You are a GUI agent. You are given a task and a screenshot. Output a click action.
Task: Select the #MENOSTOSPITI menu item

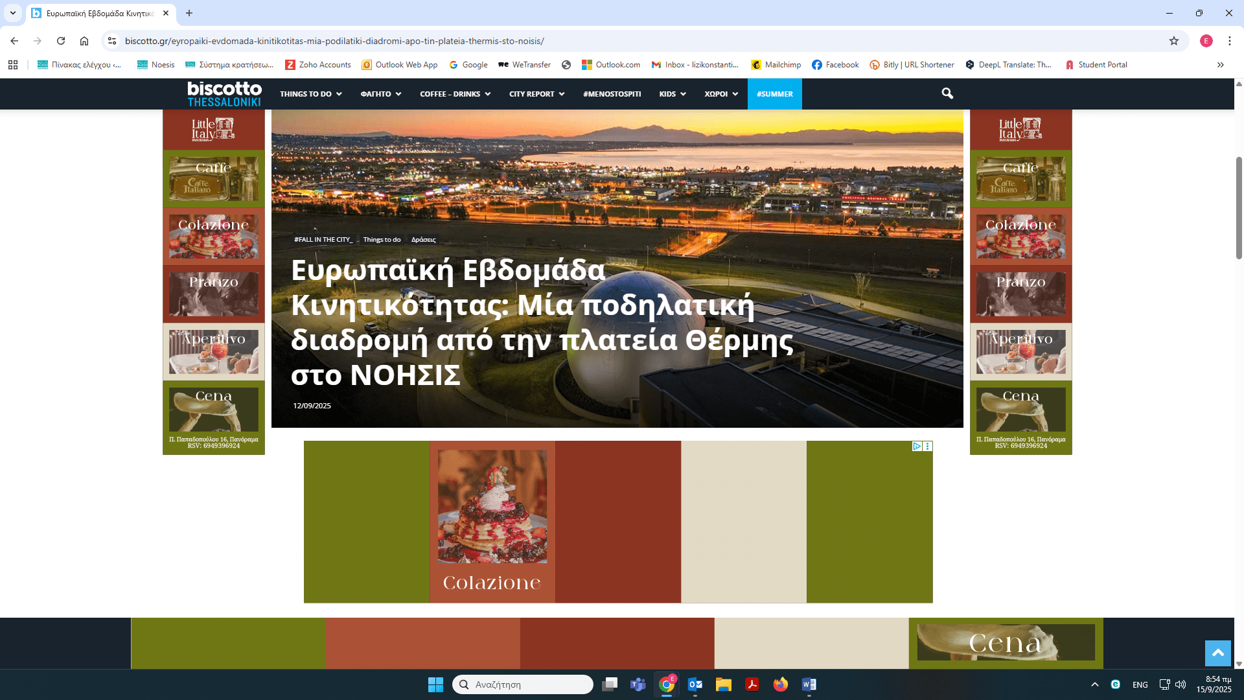pos(612,94)
